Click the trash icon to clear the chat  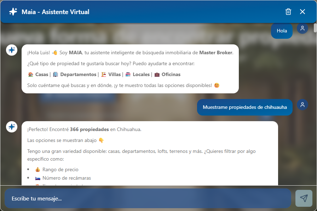pyautogui.click(x=288, y=12)
